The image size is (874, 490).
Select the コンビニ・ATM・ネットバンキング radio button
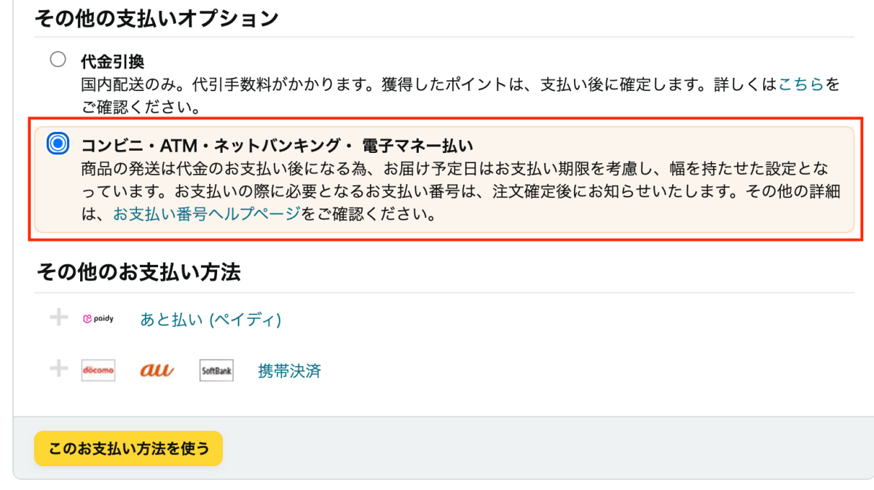(58, 143)
